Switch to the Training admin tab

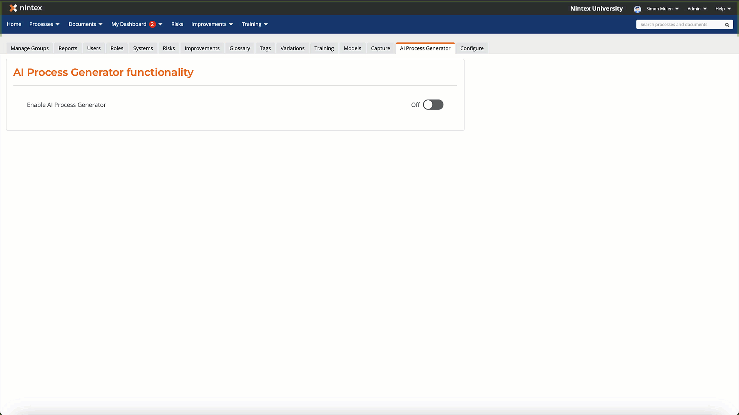[x=324, y=48]
